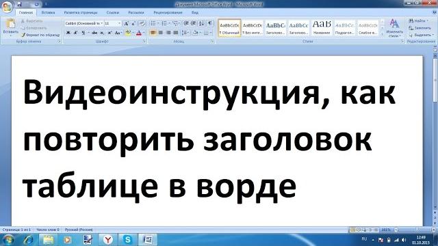
Task: Switch to the Рецензирование tab
Action: 168,12
